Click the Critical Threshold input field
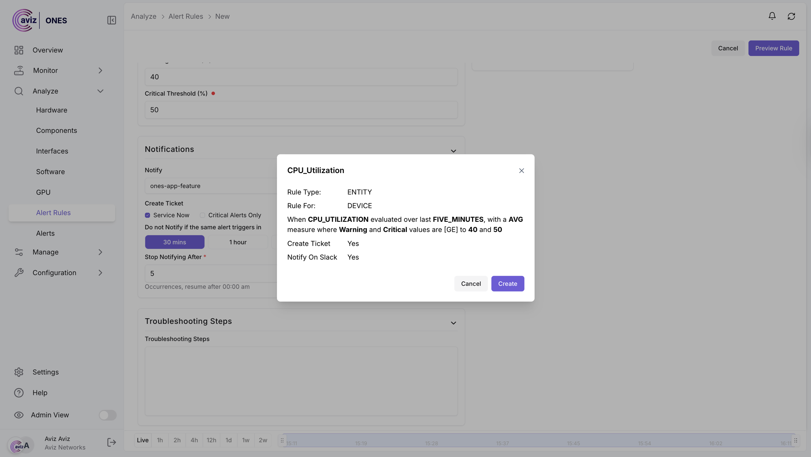Screen dimensions: 811x457 click(x=301, y=110)
